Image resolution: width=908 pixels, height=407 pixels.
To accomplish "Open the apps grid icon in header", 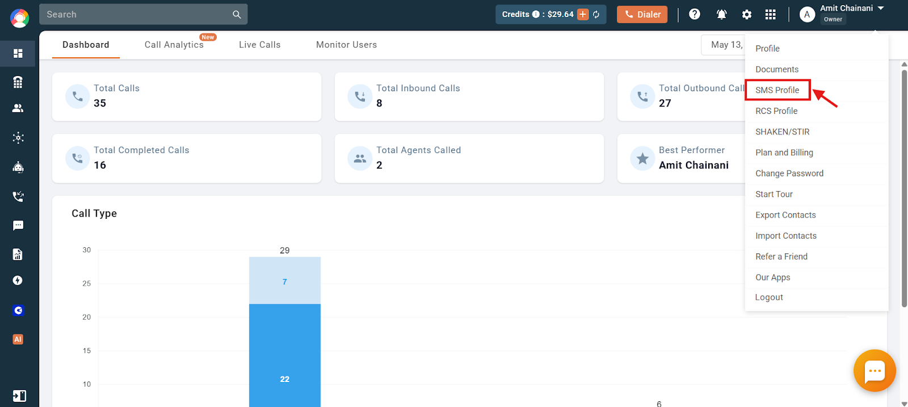I will pyautogui.click(x=770, y=15).
